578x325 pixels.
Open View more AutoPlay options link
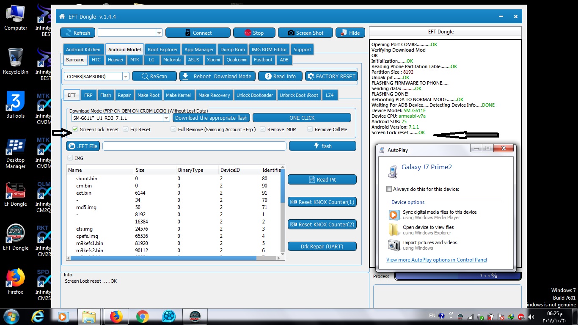(x=437, y=260)
